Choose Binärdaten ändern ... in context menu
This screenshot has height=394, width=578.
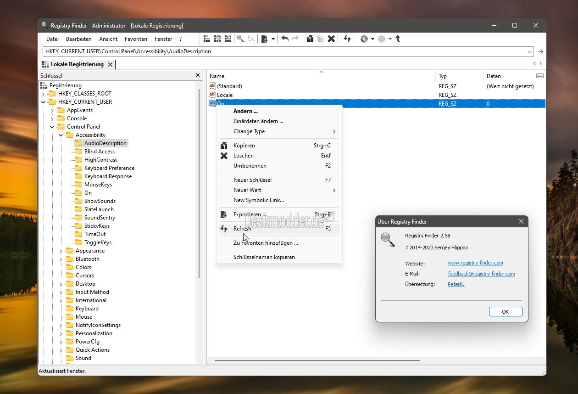point(279,121)
